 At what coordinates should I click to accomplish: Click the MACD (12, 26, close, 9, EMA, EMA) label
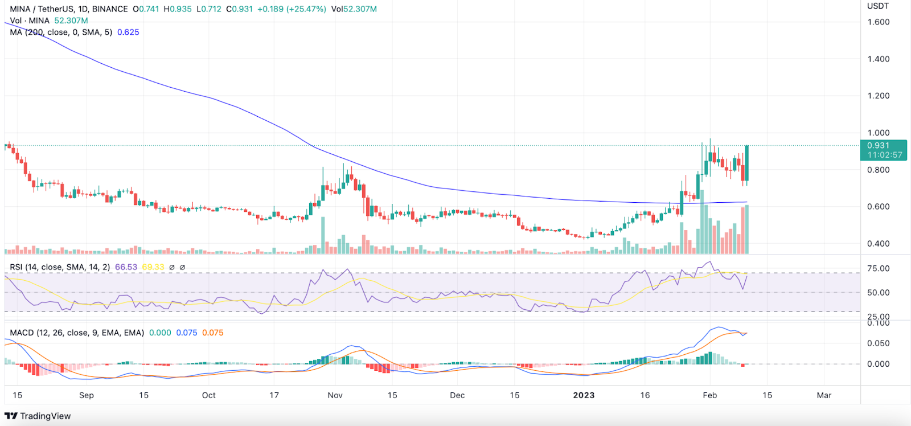tap(77, 333)
